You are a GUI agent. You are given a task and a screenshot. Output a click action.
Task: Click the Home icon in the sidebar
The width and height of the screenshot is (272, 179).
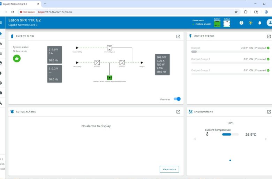pos(1,34)
